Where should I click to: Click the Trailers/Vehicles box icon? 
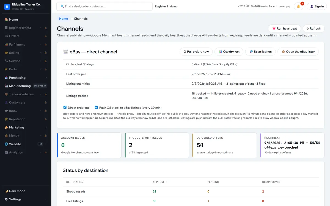(6, 94)
